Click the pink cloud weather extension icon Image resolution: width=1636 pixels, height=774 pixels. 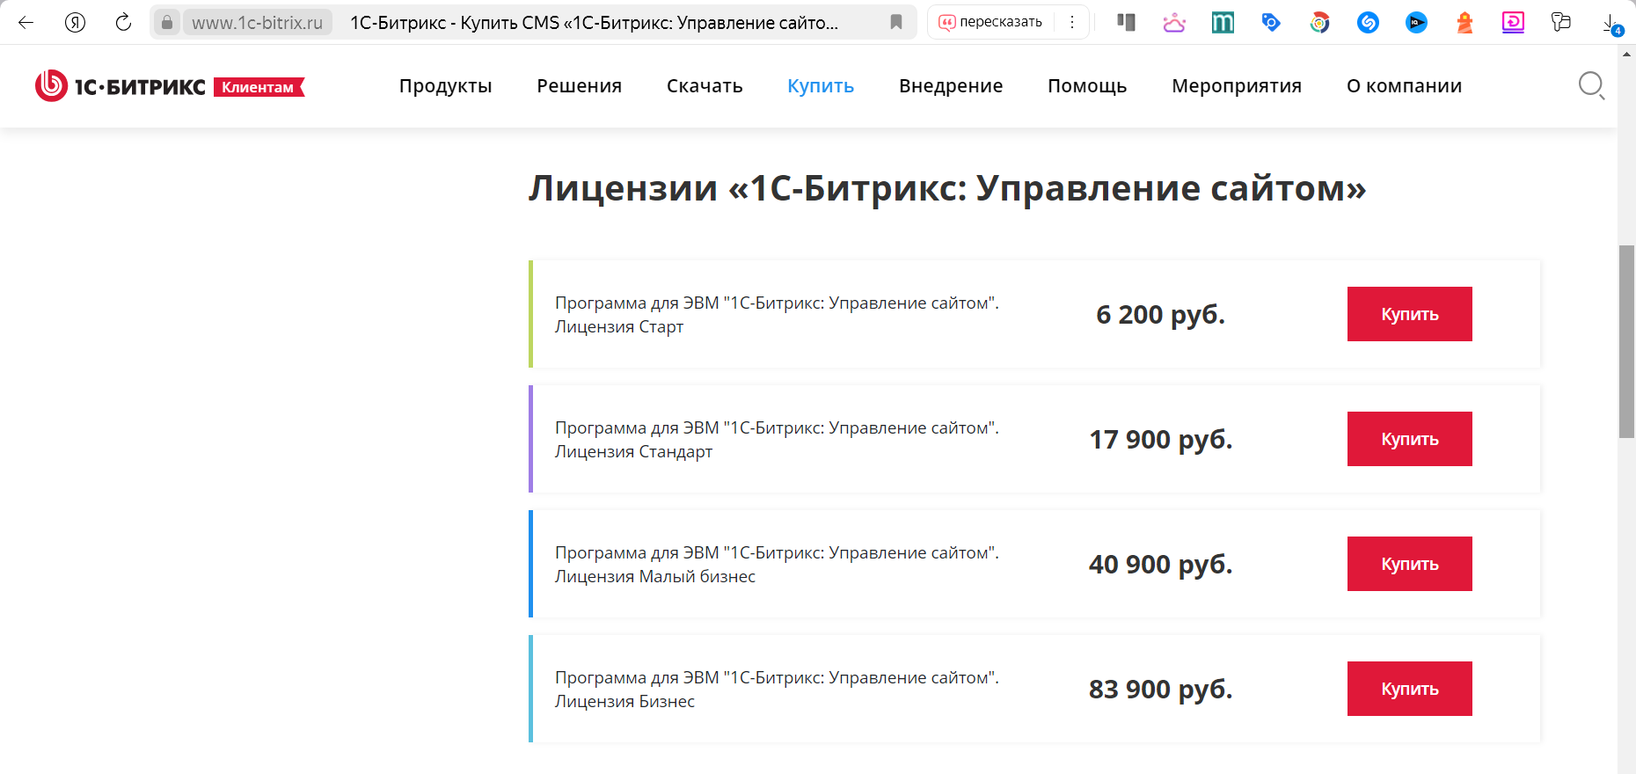click(x=1174, y=22)
